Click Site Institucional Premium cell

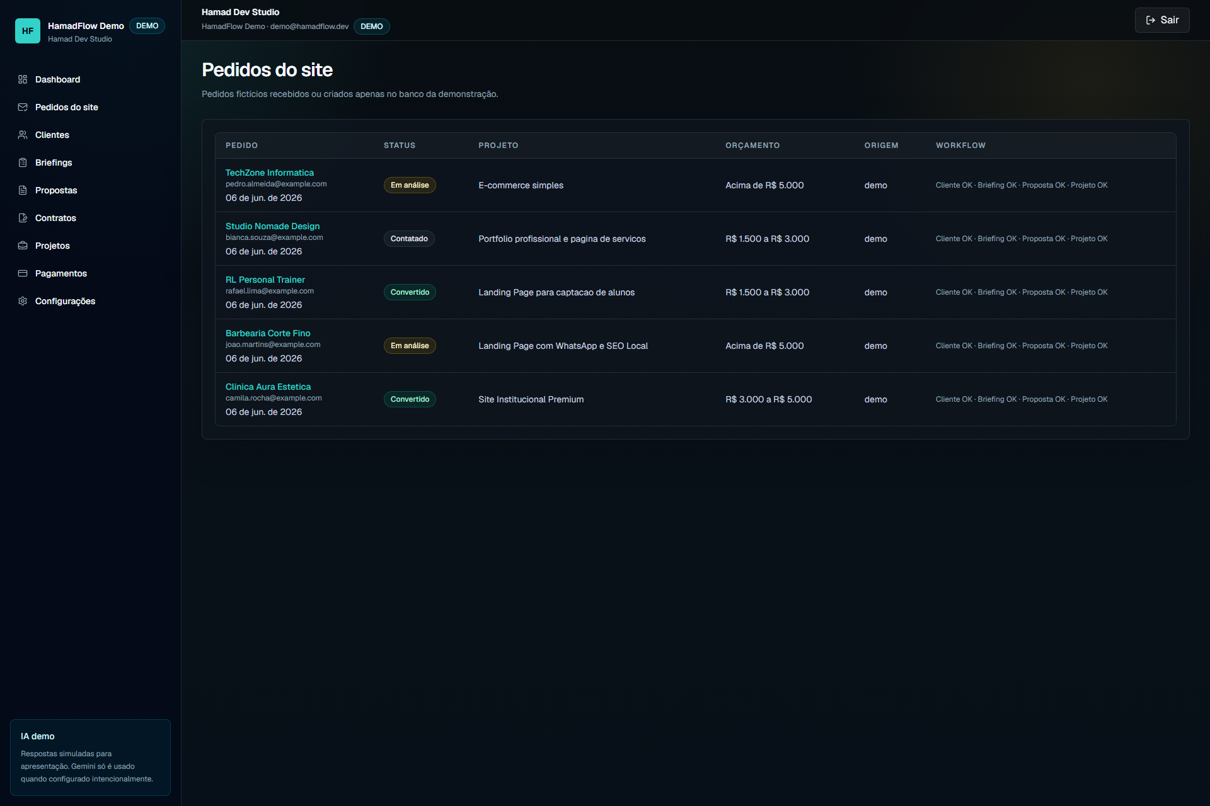pyautogui.click(x=531, y=399)
